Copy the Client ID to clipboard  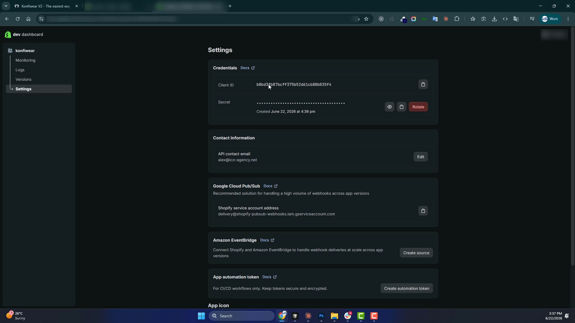(423, 84)
